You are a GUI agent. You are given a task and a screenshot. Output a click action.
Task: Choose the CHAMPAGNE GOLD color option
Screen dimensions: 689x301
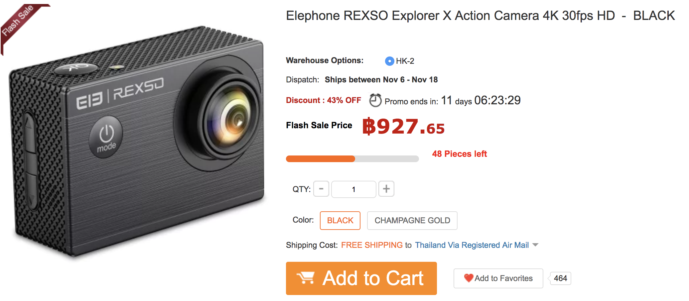tap(412, 221)
